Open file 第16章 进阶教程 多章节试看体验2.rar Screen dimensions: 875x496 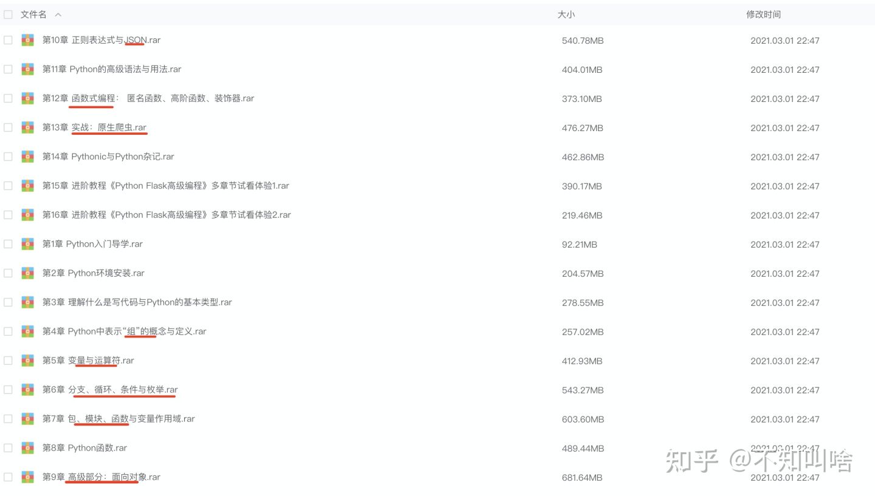pos(166,215)
